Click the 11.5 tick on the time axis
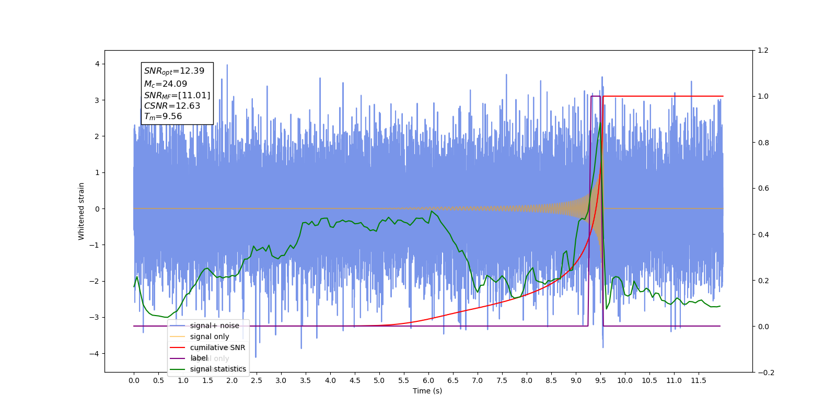836x418 pixels. 699,380
